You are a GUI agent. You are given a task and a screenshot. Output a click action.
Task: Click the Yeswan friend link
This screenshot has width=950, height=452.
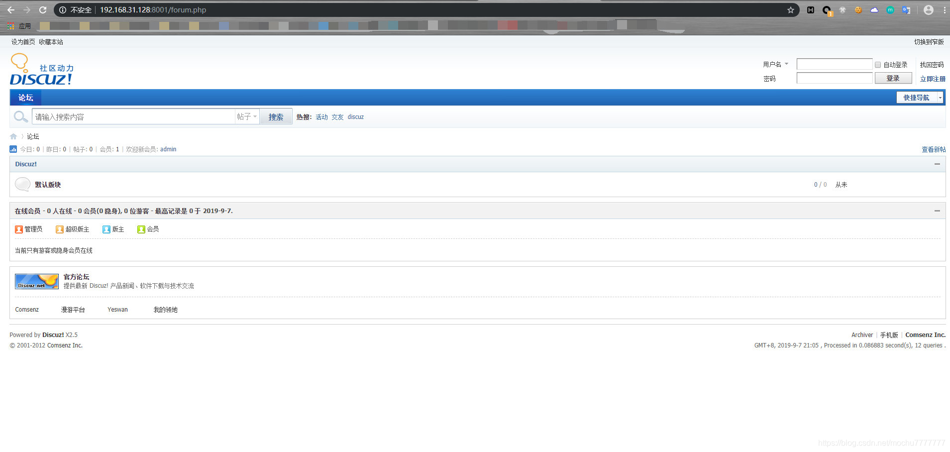117,310
